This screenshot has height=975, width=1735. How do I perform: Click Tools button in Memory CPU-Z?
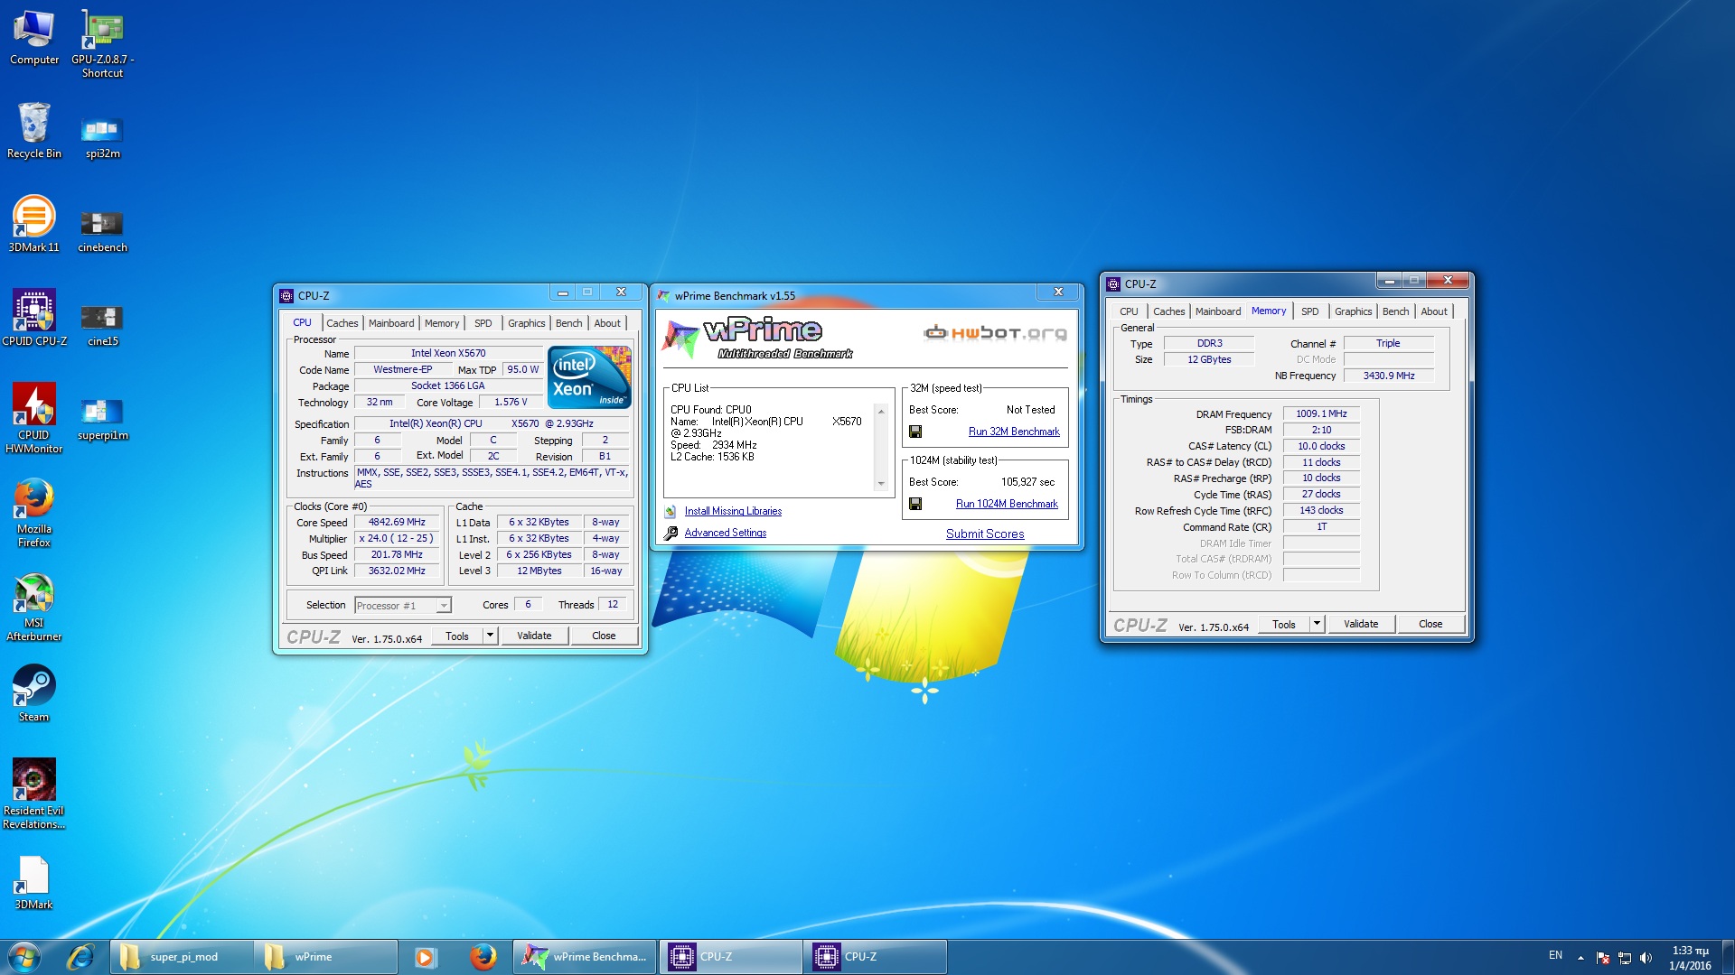(1284, 624)
